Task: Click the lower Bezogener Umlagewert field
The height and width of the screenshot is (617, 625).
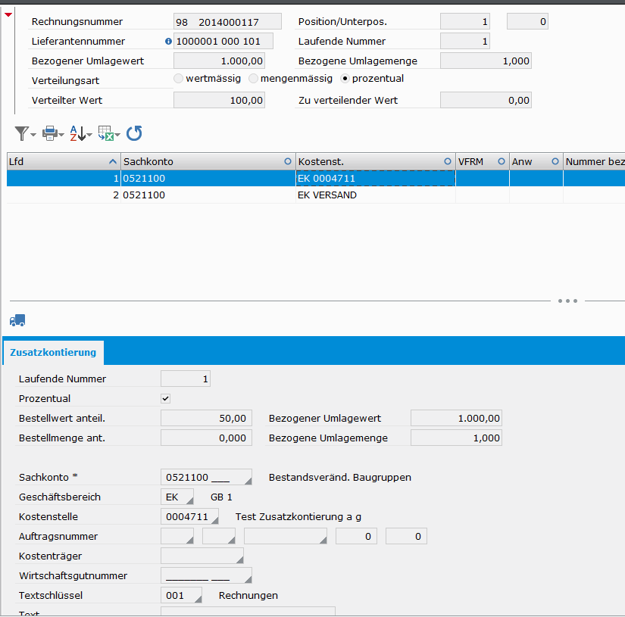Action: tap(456, 418)
